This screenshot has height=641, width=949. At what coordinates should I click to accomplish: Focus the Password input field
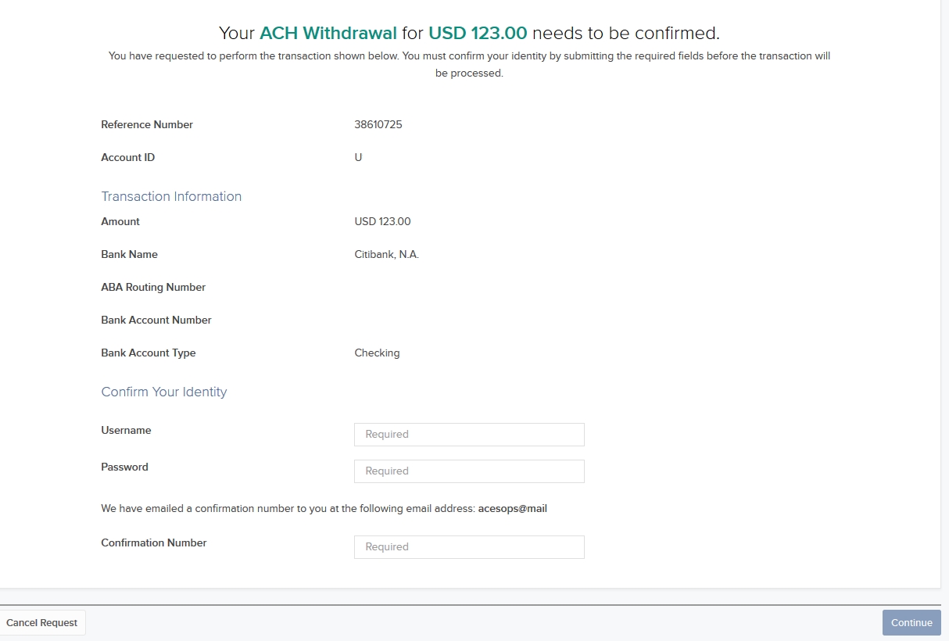pyautogui.click(x=469, y=471)
